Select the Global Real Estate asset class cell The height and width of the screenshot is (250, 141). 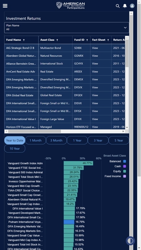[55, 95]
